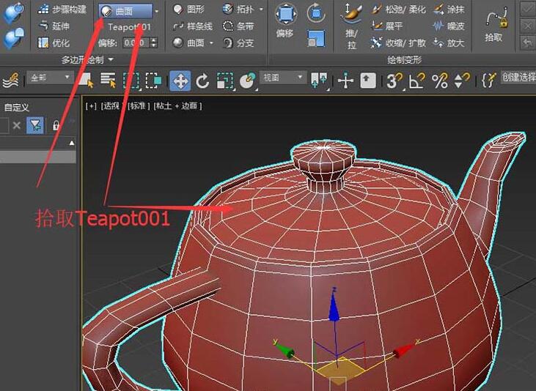The image size is (536, 391).
Task: Toggle the angle snap button
Action: click(x=416, y=81)
